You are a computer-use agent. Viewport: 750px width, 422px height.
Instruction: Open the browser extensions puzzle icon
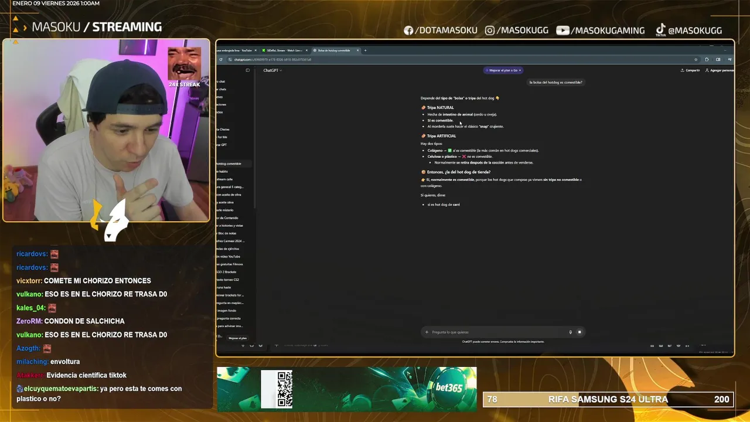pyautogui.click(x=707, y=59)
